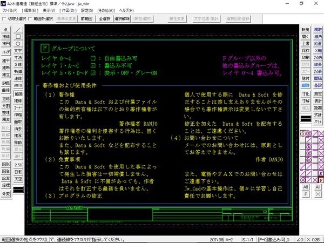Open the 設定(S) menu

(x=87, y=10)
